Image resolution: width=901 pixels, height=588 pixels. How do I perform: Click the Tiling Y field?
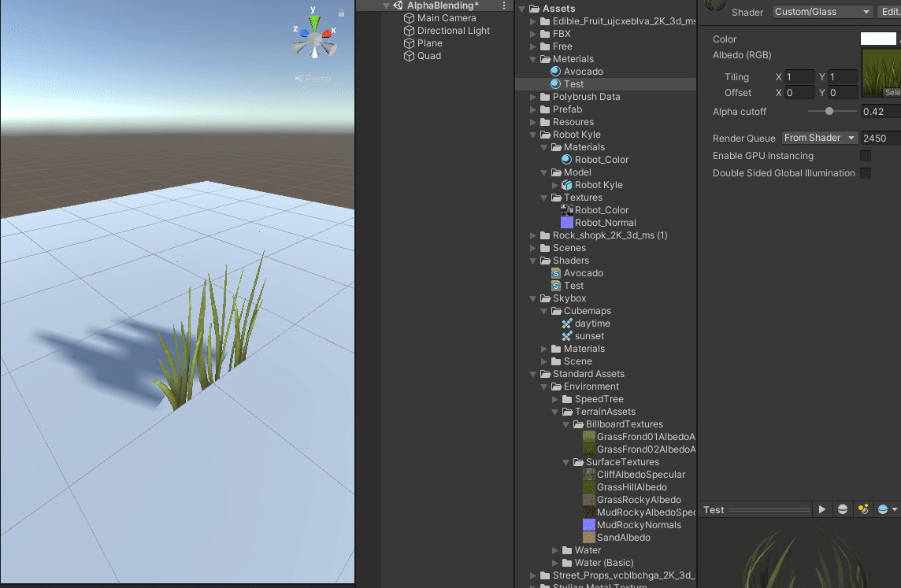tap(843, 77)
